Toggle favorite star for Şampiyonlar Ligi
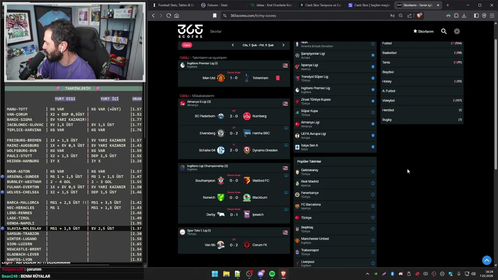 pyautogui.click(x=373, y=55)
